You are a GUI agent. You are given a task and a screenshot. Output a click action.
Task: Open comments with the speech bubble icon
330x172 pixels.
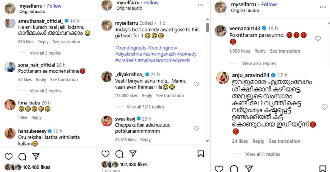(119, 154)
